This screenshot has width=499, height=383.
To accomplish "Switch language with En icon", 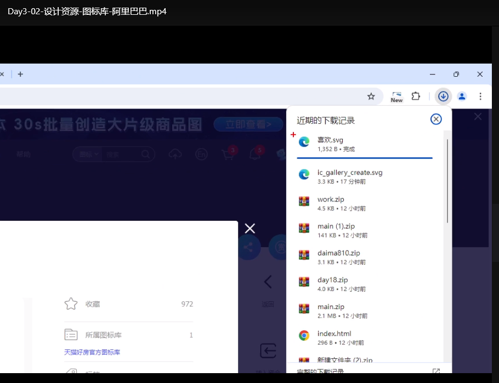I will point(201,155).
